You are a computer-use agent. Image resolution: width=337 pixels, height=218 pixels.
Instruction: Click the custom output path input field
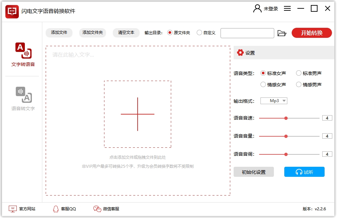tap(247, 33)
